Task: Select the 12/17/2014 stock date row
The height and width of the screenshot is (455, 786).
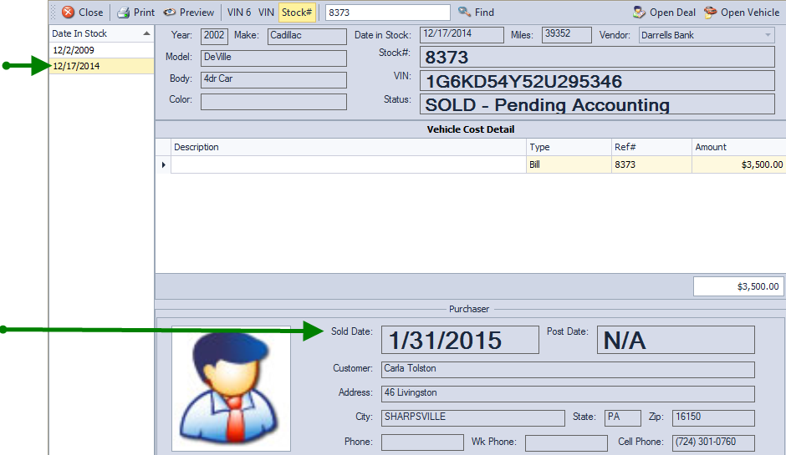Action: point(101,66)
